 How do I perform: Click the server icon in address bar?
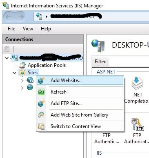39,16
